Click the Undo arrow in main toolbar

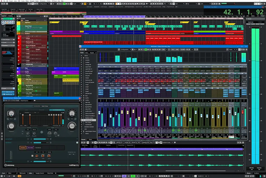pyautogui.click(x=2, y=4)
